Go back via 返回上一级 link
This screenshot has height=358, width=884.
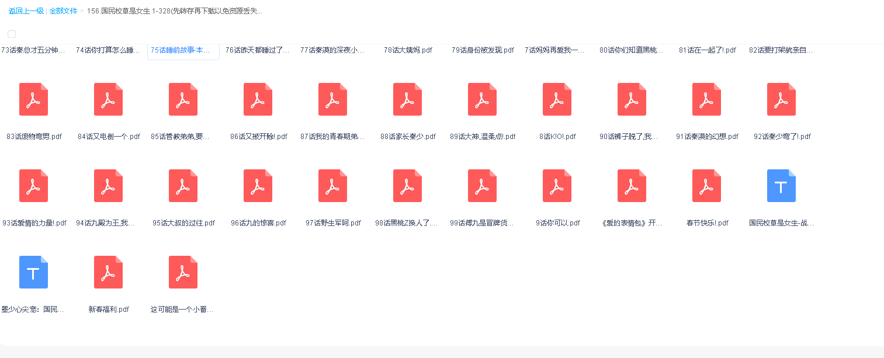tap(26, 11)
